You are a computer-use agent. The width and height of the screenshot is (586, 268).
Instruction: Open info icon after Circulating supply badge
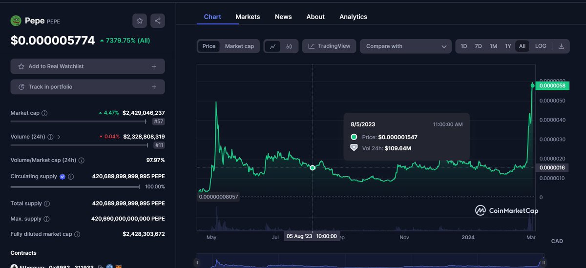tap(71, 176)
